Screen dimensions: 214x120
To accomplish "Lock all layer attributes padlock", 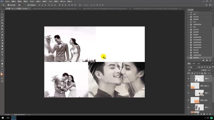I will (x=202, y=73).
